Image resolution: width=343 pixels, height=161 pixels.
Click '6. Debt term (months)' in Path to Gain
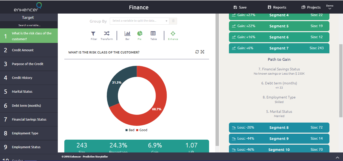279,83
